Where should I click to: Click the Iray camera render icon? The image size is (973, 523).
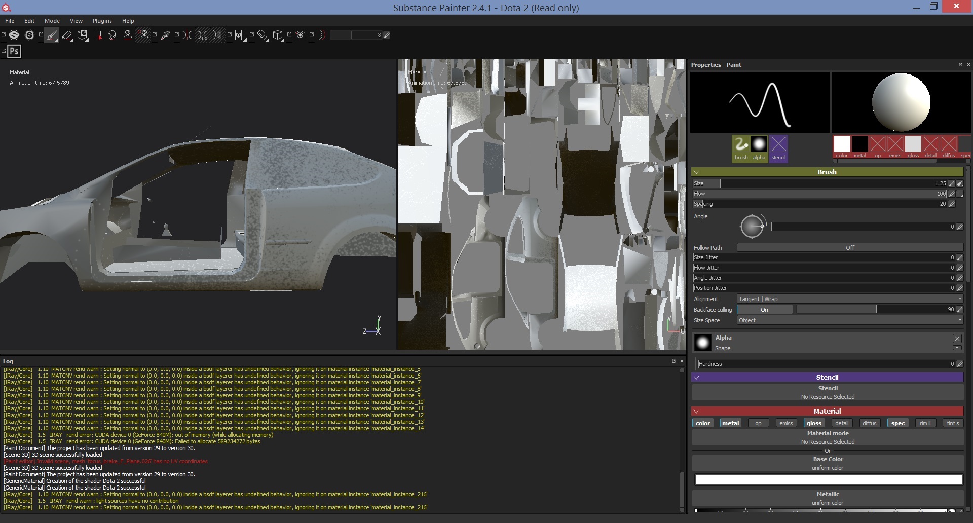[x=300, y=35]
